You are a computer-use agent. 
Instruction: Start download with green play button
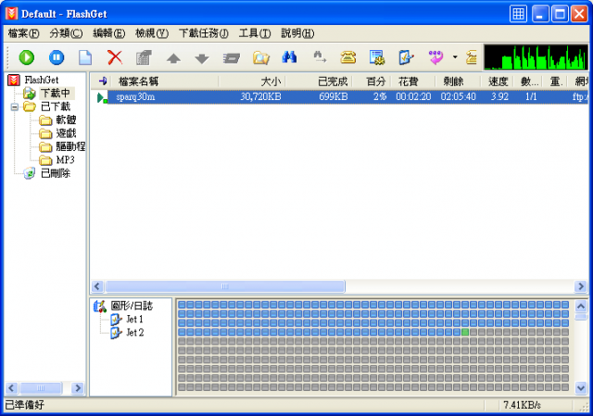click(27, 57)
